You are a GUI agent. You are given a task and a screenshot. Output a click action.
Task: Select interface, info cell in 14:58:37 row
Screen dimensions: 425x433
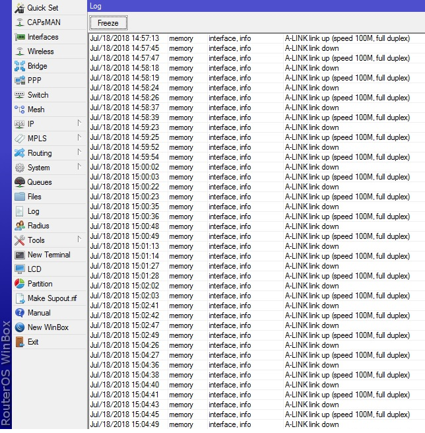[230, 108]
